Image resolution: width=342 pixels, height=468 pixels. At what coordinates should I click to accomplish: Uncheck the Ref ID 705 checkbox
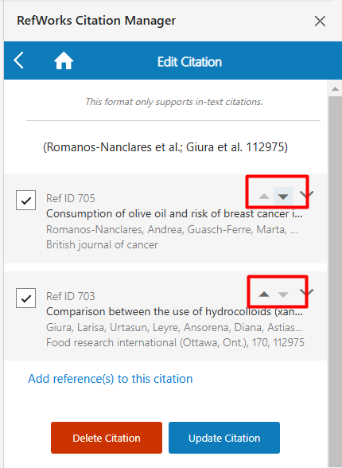(26, 201)
